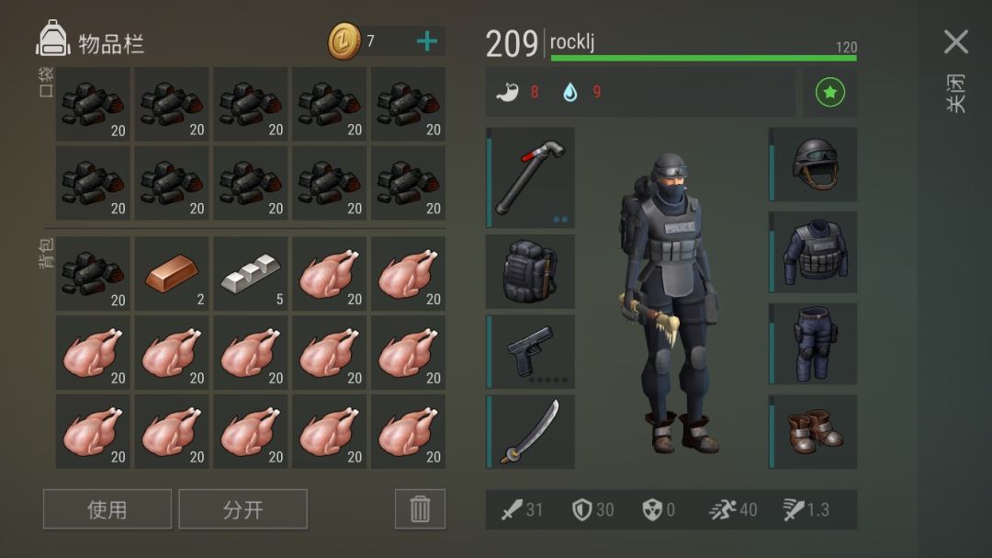Select the silver ingot stack of 5

[x=251, y=274]
